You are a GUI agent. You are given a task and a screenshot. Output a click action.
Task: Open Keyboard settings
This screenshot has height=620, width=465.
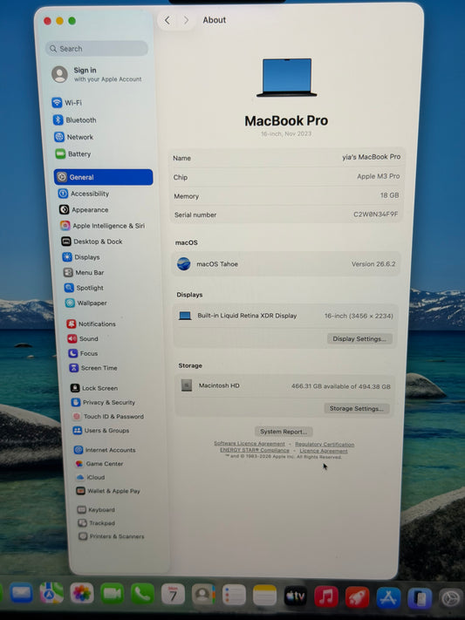click(x=97, y=509)
